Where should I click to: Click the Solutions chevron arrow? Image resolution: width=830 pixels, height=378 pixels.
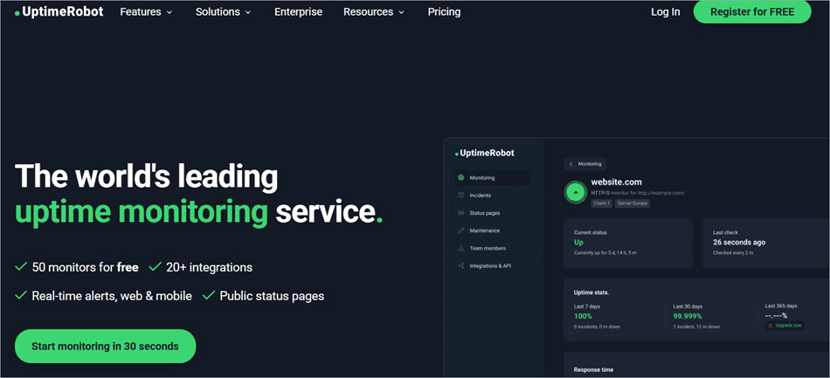coord(248,12)
